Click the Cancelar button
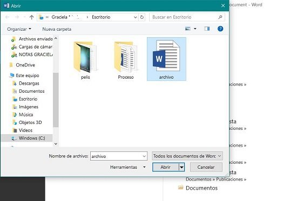 [x=206, y=167]
